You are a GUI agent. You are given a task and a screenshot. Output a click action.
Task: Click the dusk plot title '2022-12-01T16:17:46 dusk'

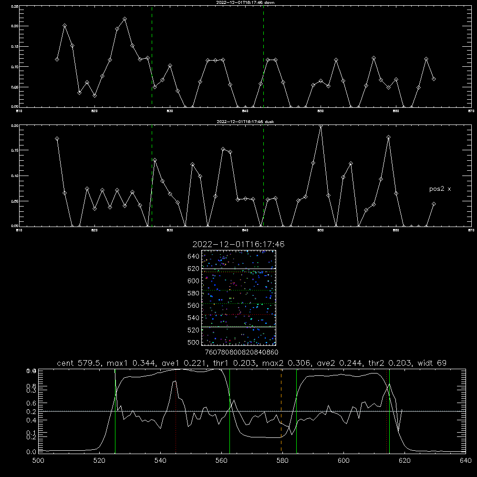(x=245, y=122)
